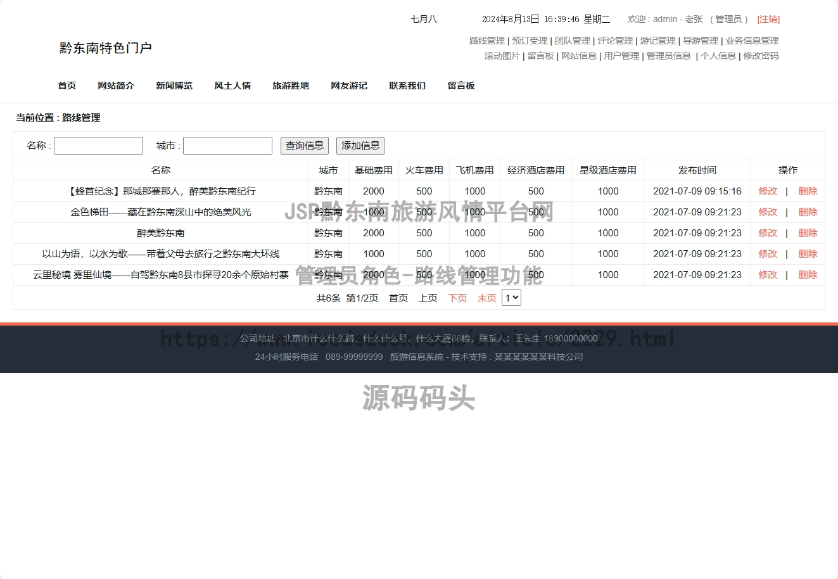Image resolution: width=838 pixels, height=579 pixels.
Task: Click 删除 for 醉美黔东南 row
Action: click(x=808, y=233)
